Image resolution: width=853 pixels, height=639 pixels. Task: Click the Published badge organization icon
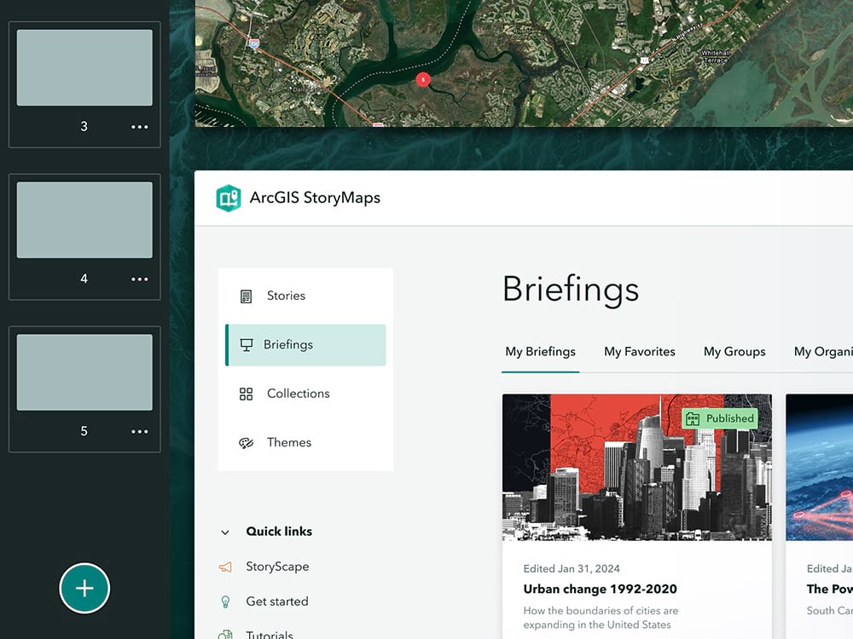tap(693, 418)
